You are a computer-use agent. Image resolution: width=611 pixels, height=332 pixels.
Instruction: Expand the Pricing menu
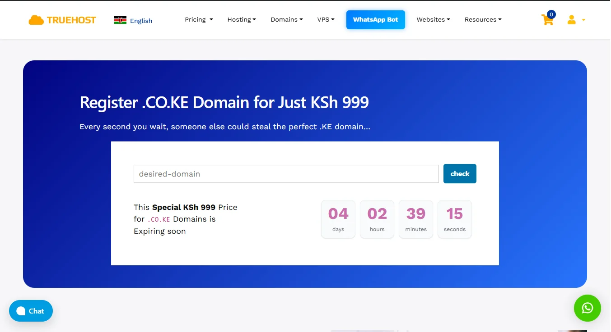(199, 19)
